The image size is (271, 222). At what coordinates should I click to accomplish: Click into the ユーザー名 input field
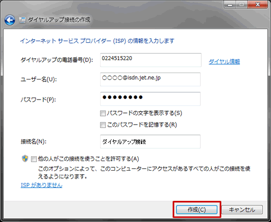(150, 79)
